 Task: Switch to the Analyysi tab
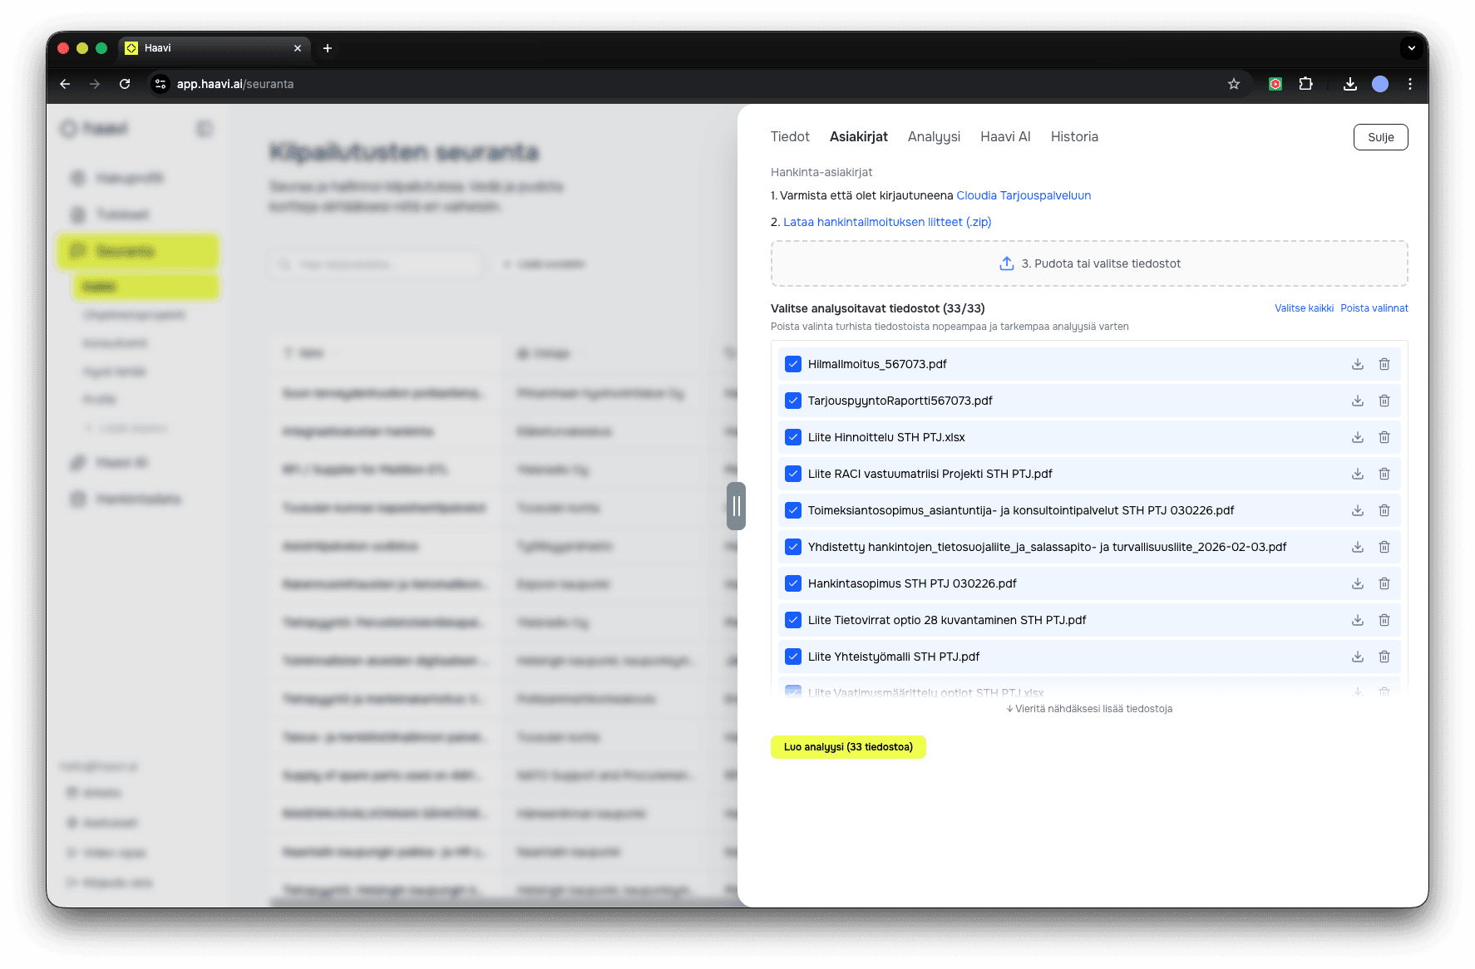[x=934, y=137]
